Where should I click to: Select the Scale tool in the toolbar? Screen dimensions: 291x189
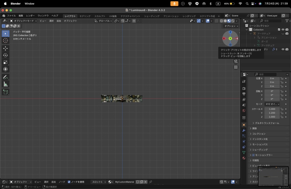click(x=5, y=62)
